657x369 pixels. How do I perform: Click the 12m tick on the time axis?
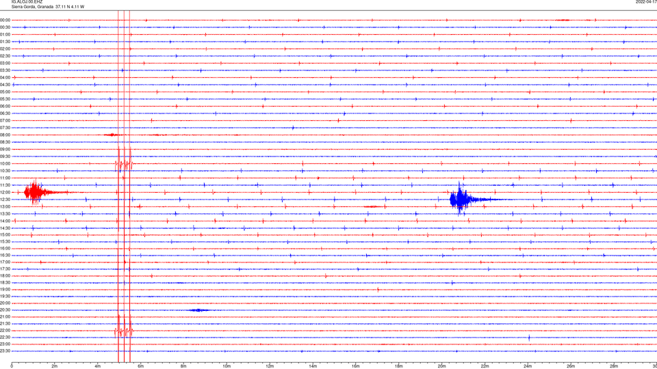click(270, 366)
